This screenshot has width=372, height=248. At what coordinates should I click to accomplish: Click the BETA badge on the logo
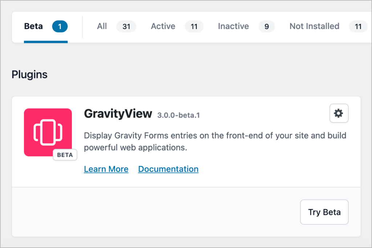click(65, 155)
